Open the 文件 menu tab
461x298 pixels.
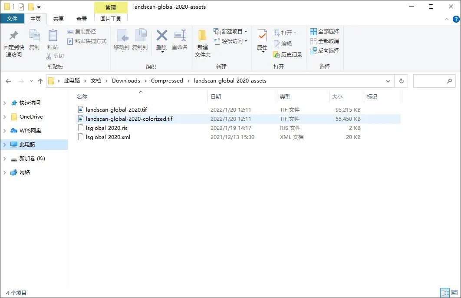[x=12, y=19]
